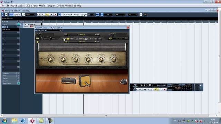Click Play button in the project toolbar
221x124 pixels.
tap(51, 14)
